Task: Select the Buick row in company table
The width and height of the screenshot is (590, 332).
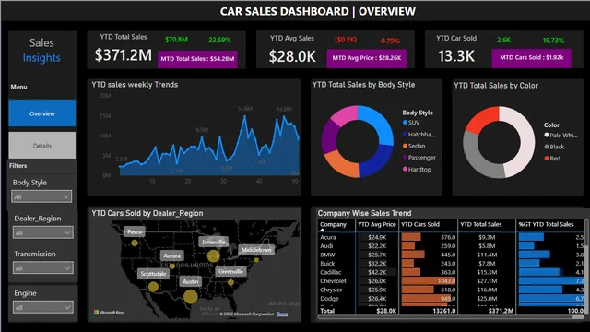Action: (x=452, y=264)
